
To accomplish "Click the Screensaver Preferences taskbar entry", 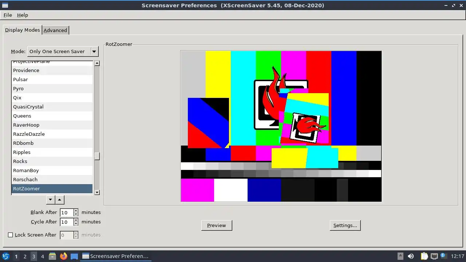I will click(x=115, y=256).
